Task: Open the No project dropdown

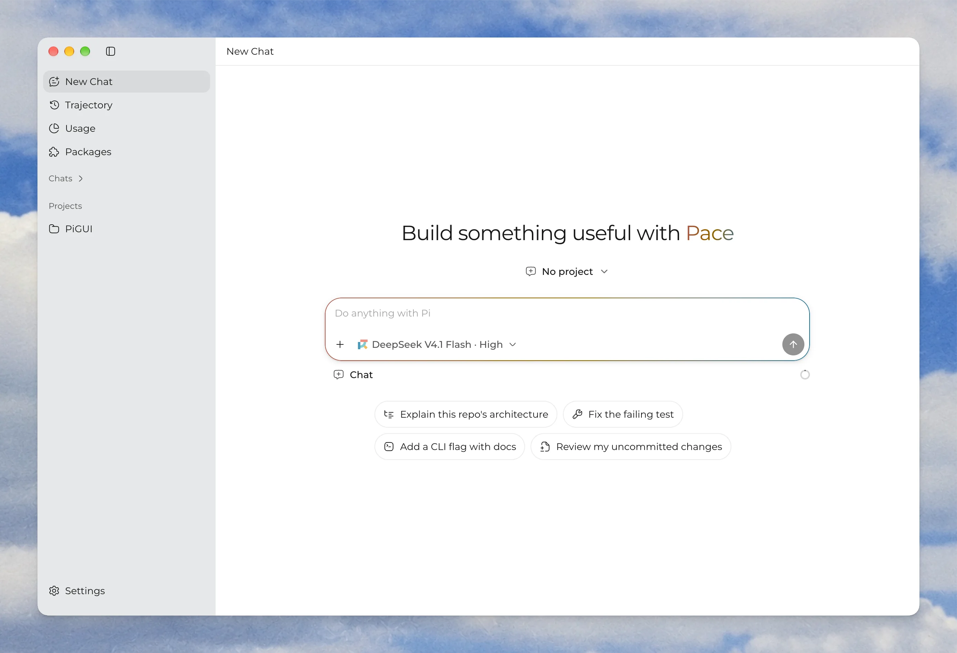Action: click(x=567, y=271)
